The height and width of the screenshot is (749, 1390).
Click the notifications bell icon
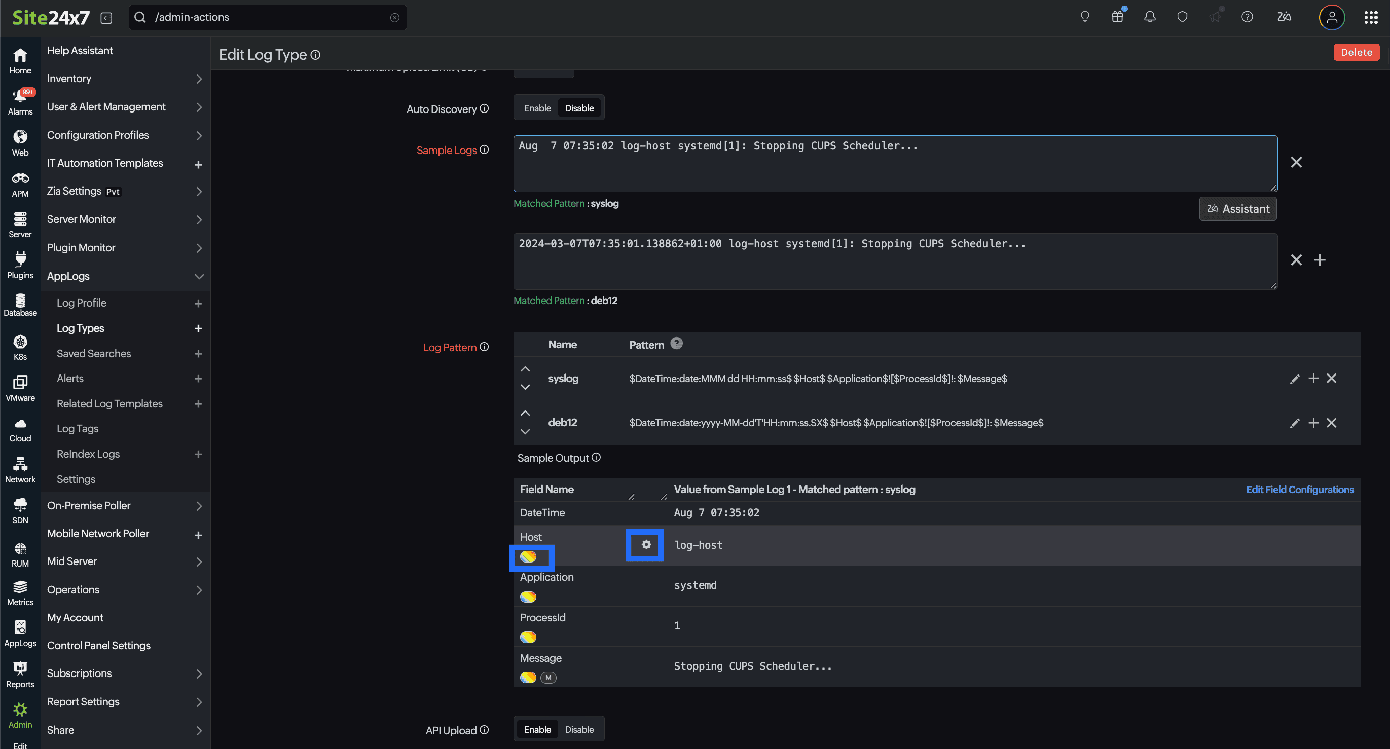point(1149,17)
